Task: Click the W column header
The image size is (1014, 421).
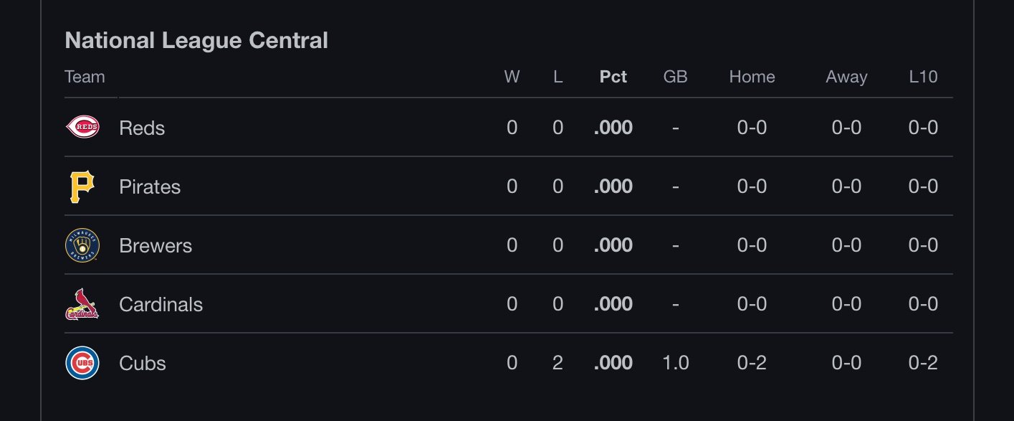Action: (512, 77)
